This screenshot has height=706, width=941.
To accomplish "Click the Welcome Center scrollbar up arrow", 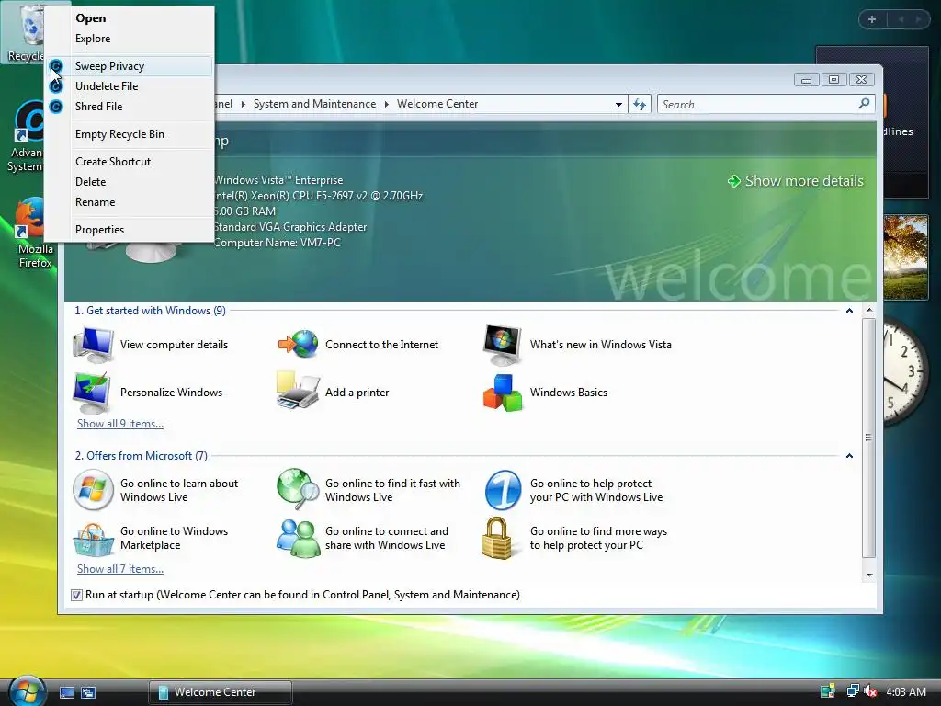I will [x=869, y=311].
